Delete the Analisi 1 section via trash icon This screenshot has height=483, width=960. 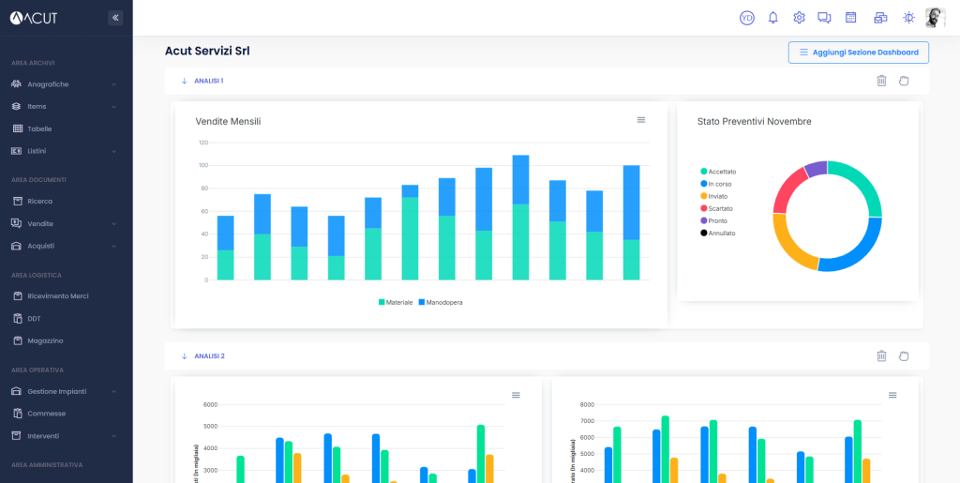881,81
